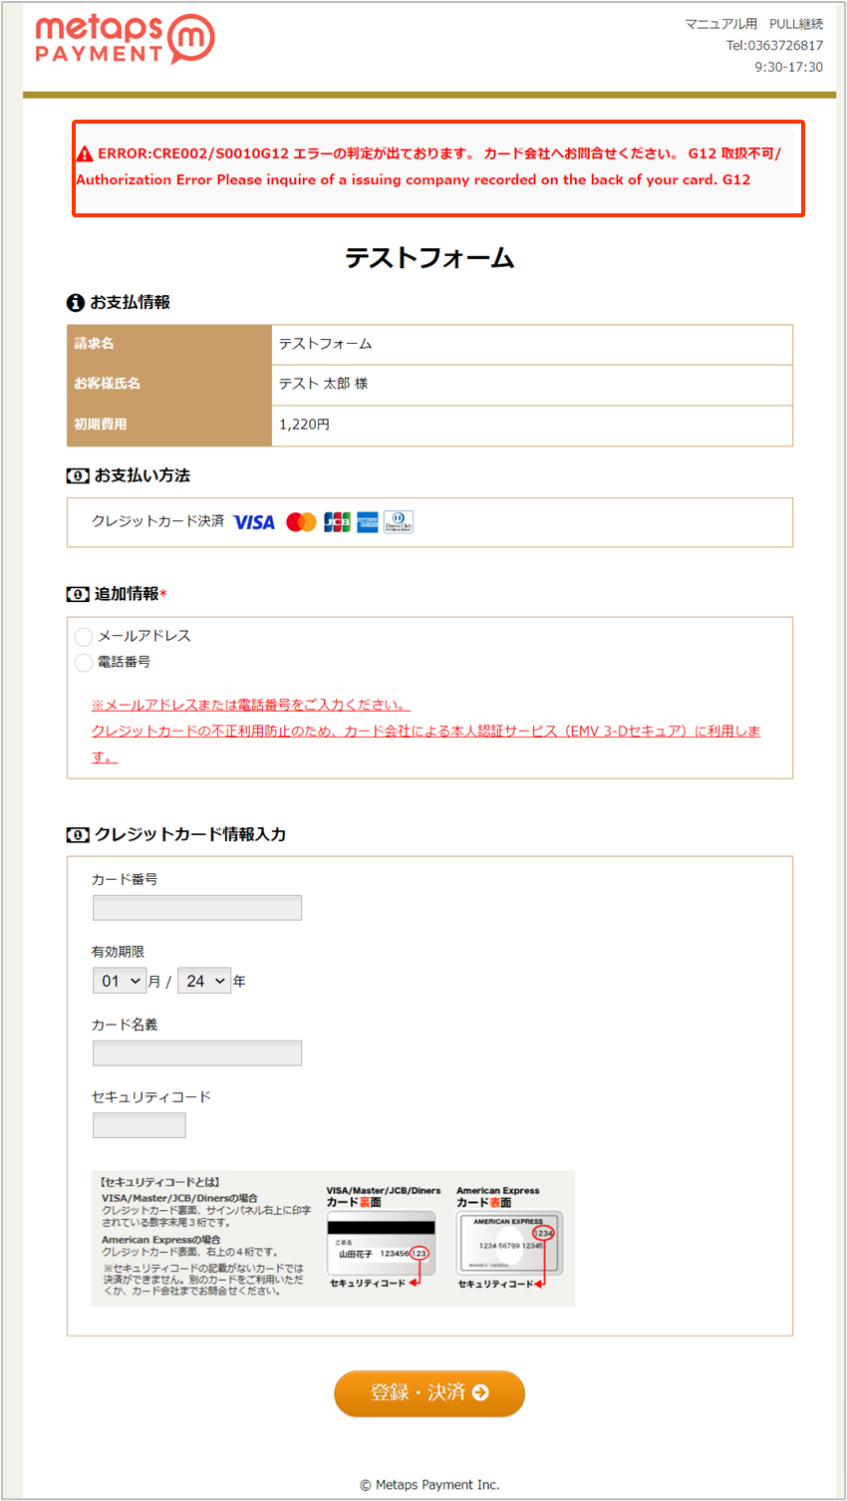Click the red error warning triangle icon
This screenshot has height=1501, width=847.
(85, 154)
